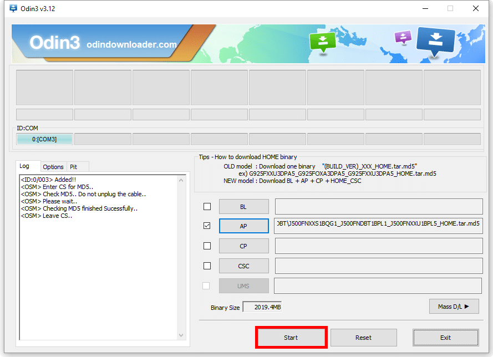
Task: Tick the BL checkbox
Action: pyautogui.click(x=207, y=206)
